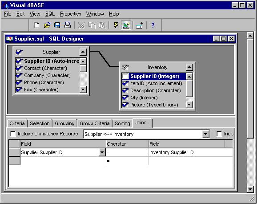This screenshot has height=204, width=257.
Task: Toggle Include Unmatched Records checkbox
Action: point(13,134)
